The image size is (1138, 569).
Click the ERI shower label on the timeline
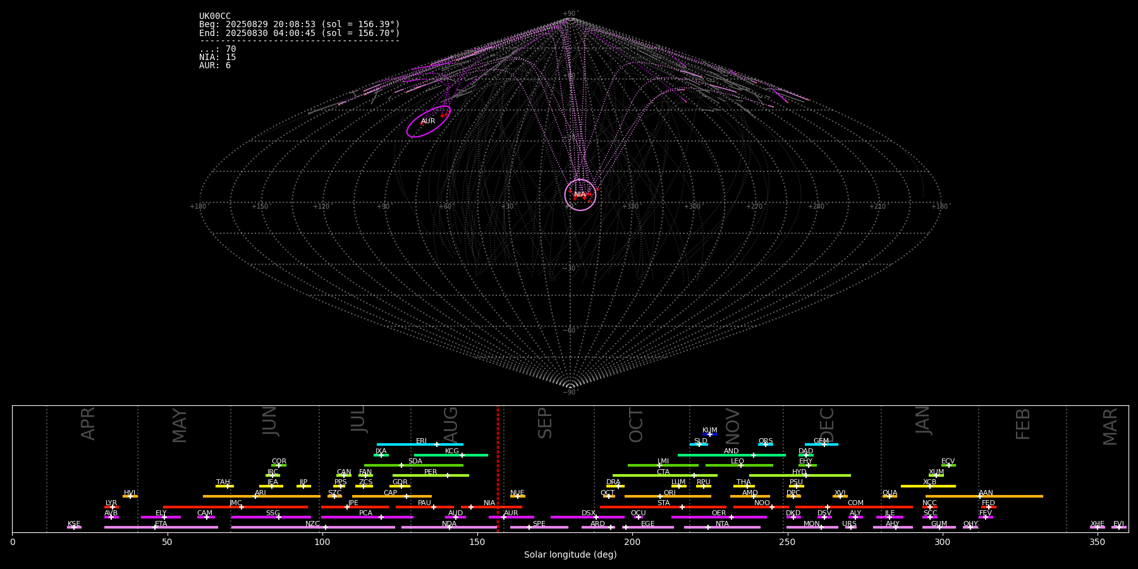click(422, 441)
